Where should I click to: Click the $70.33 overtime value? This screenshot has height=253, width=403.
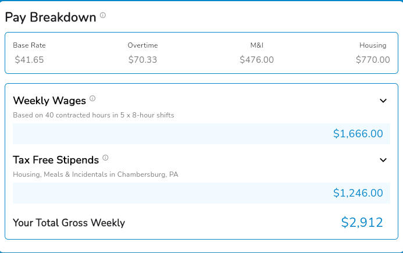point(142,59)
